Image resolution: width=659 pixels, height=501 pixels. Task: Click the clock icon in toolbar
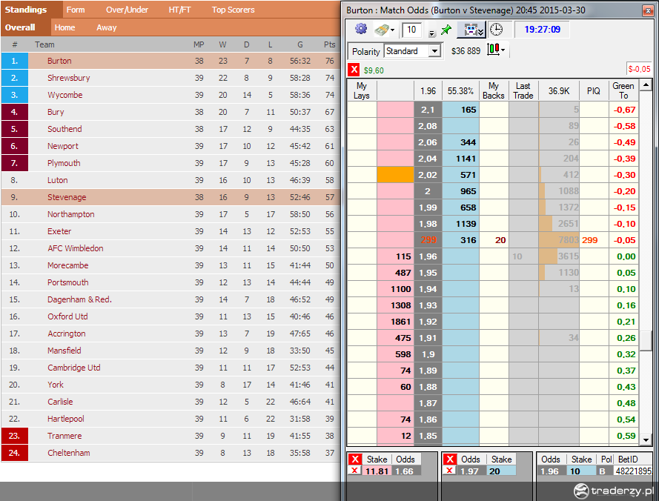pos(497,30)
